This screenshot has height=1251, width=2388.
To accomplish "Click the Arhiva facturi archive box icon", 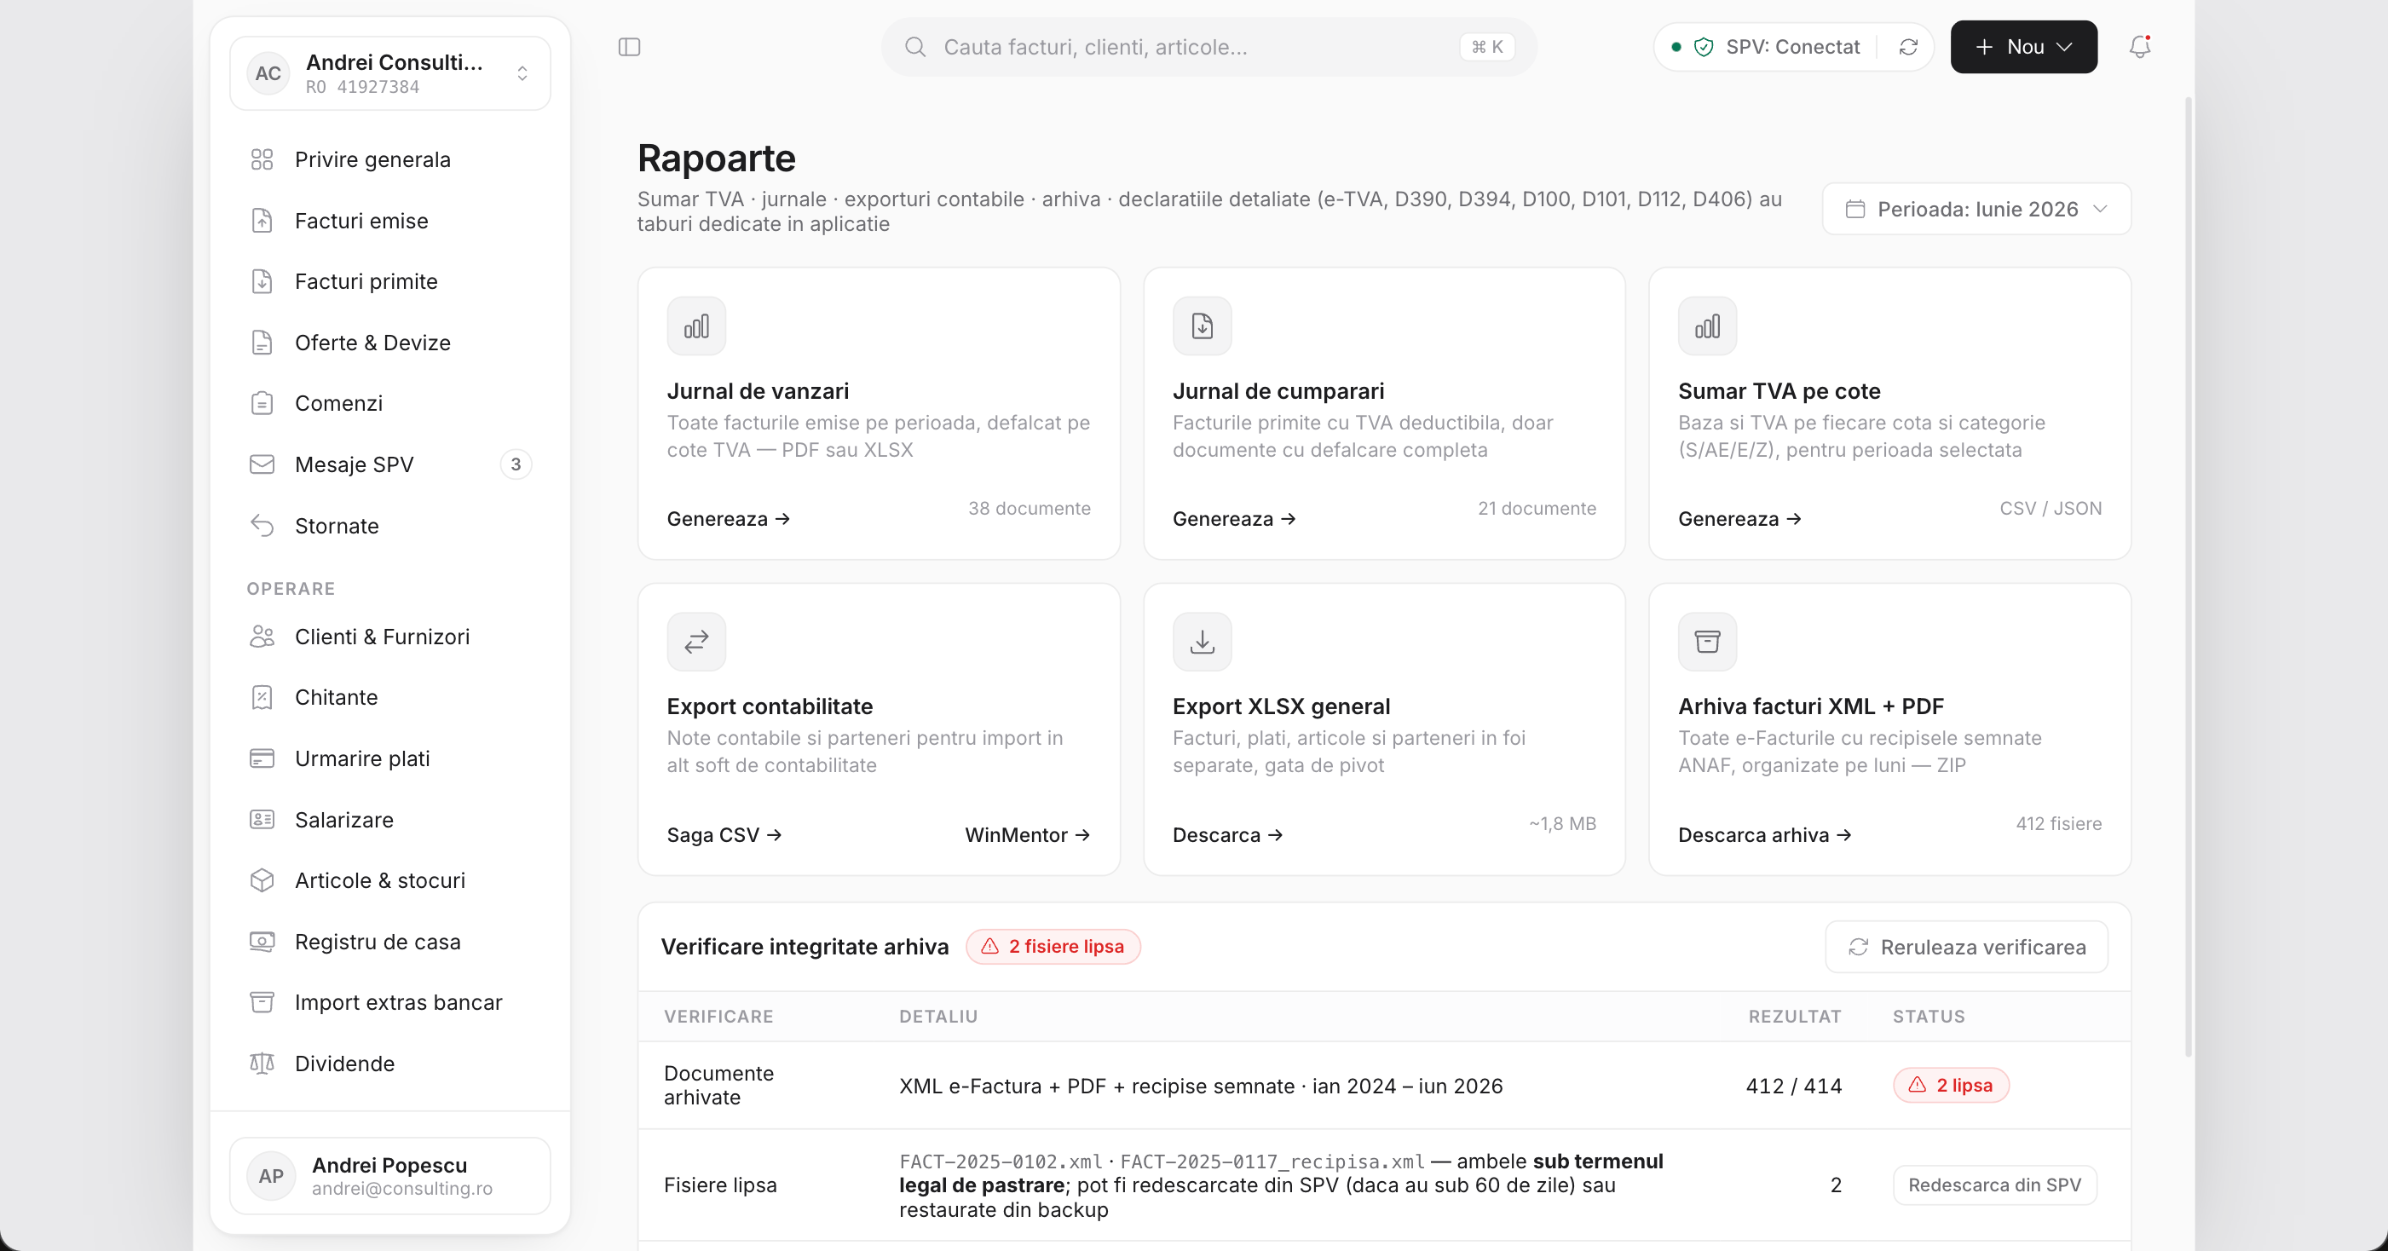I will click(1707, 641).
